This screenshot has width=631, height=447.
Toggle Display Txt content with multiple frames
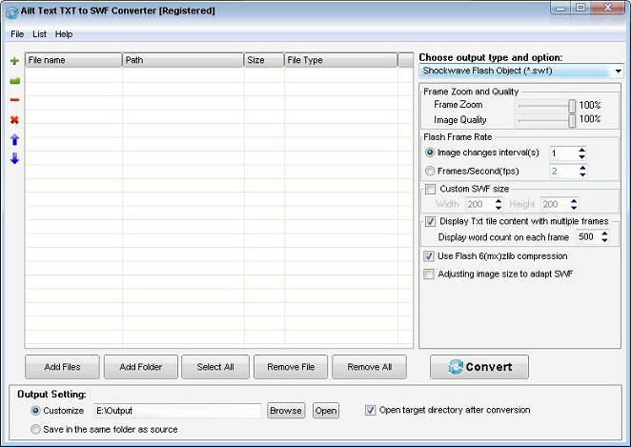tap(430, 221)
